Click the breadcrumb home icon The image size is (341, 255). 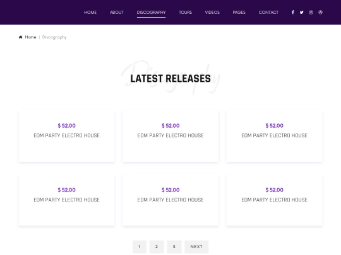click(20, 37)
